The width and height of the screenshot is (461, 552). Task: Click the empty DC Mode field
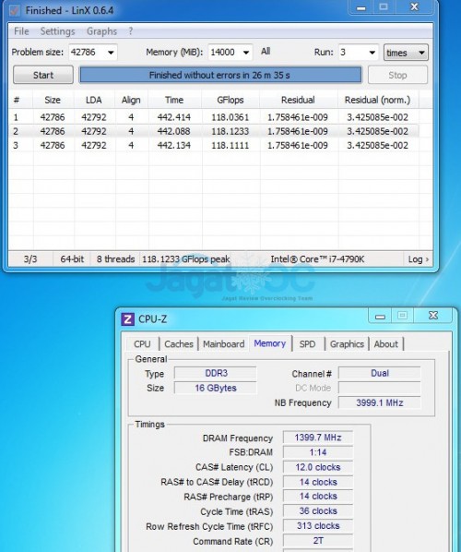coord(380,388)
